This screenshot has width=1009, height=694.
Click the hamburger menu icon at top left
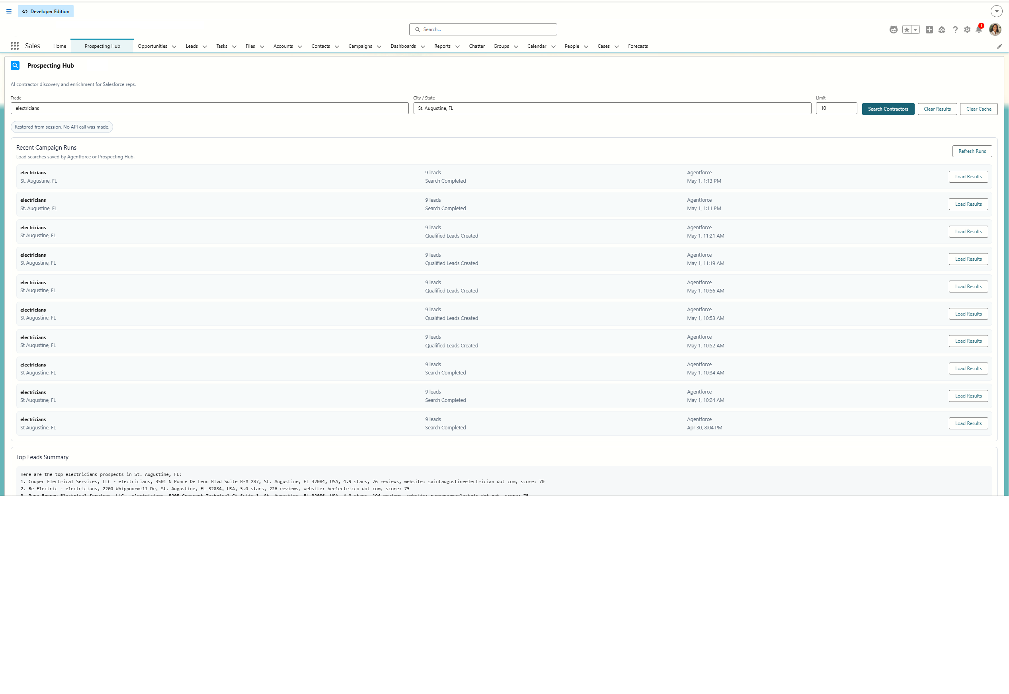[9, 11]
